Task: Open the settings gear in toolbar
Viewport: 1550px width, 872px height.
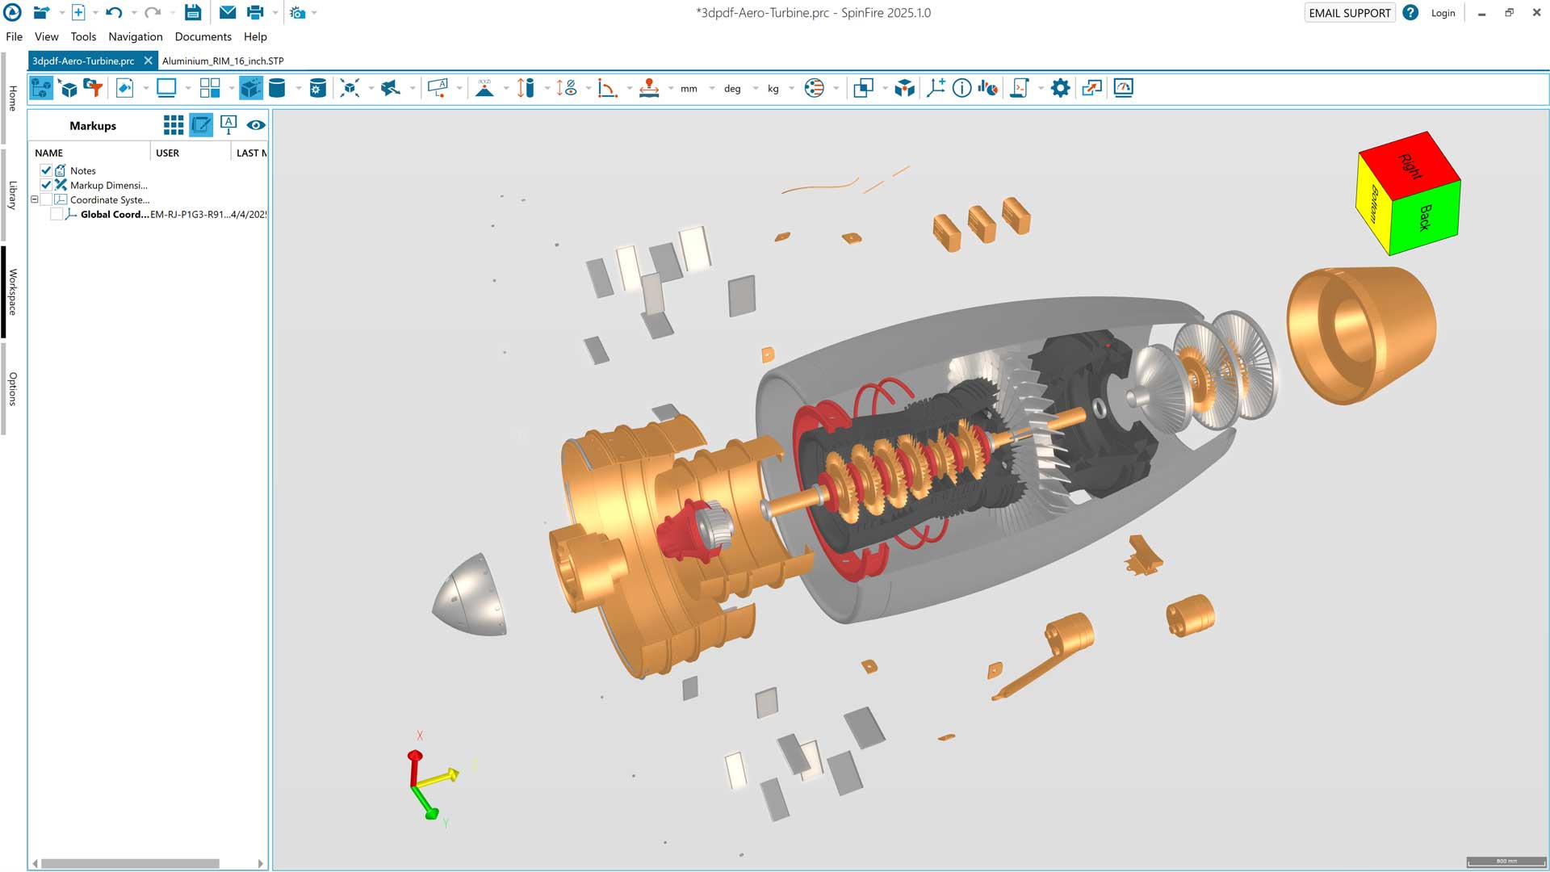Action: point(1060,88)
